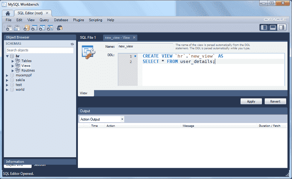Open the Query menu
This screenshot has width=292, height=179.
(x=44, y=20)
